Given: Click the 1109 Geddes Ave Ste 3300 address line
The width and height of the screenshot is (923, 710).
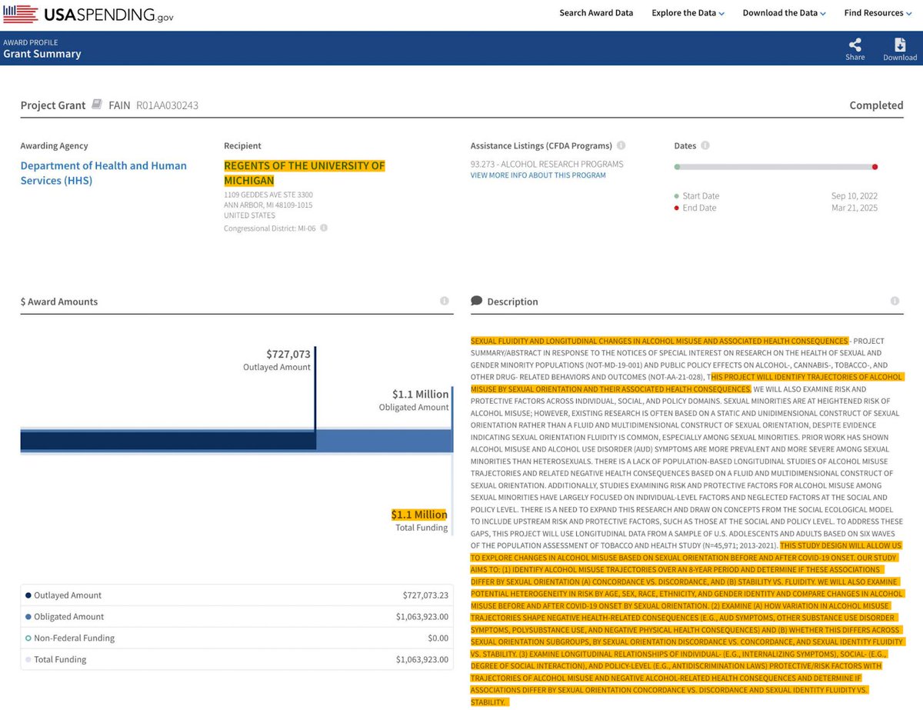Looking at the screenshot, I should 268,195.
